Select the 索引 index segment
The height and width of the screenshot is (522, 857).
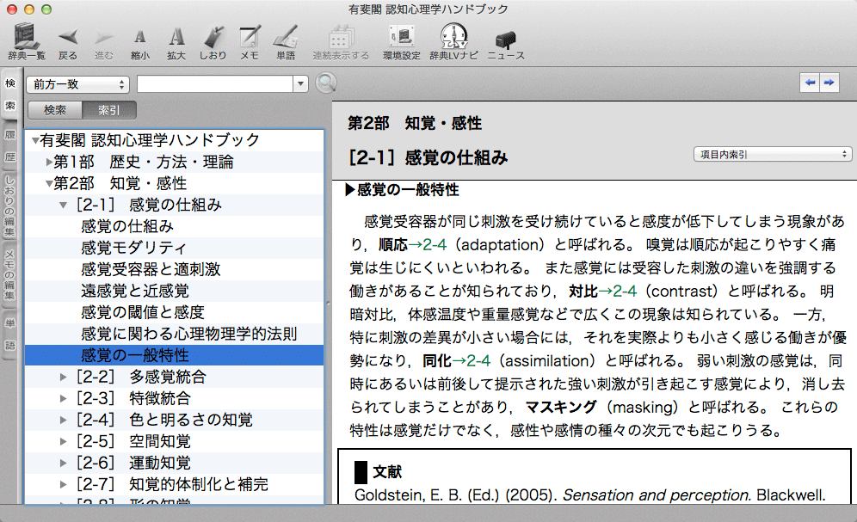pos(108,110)
